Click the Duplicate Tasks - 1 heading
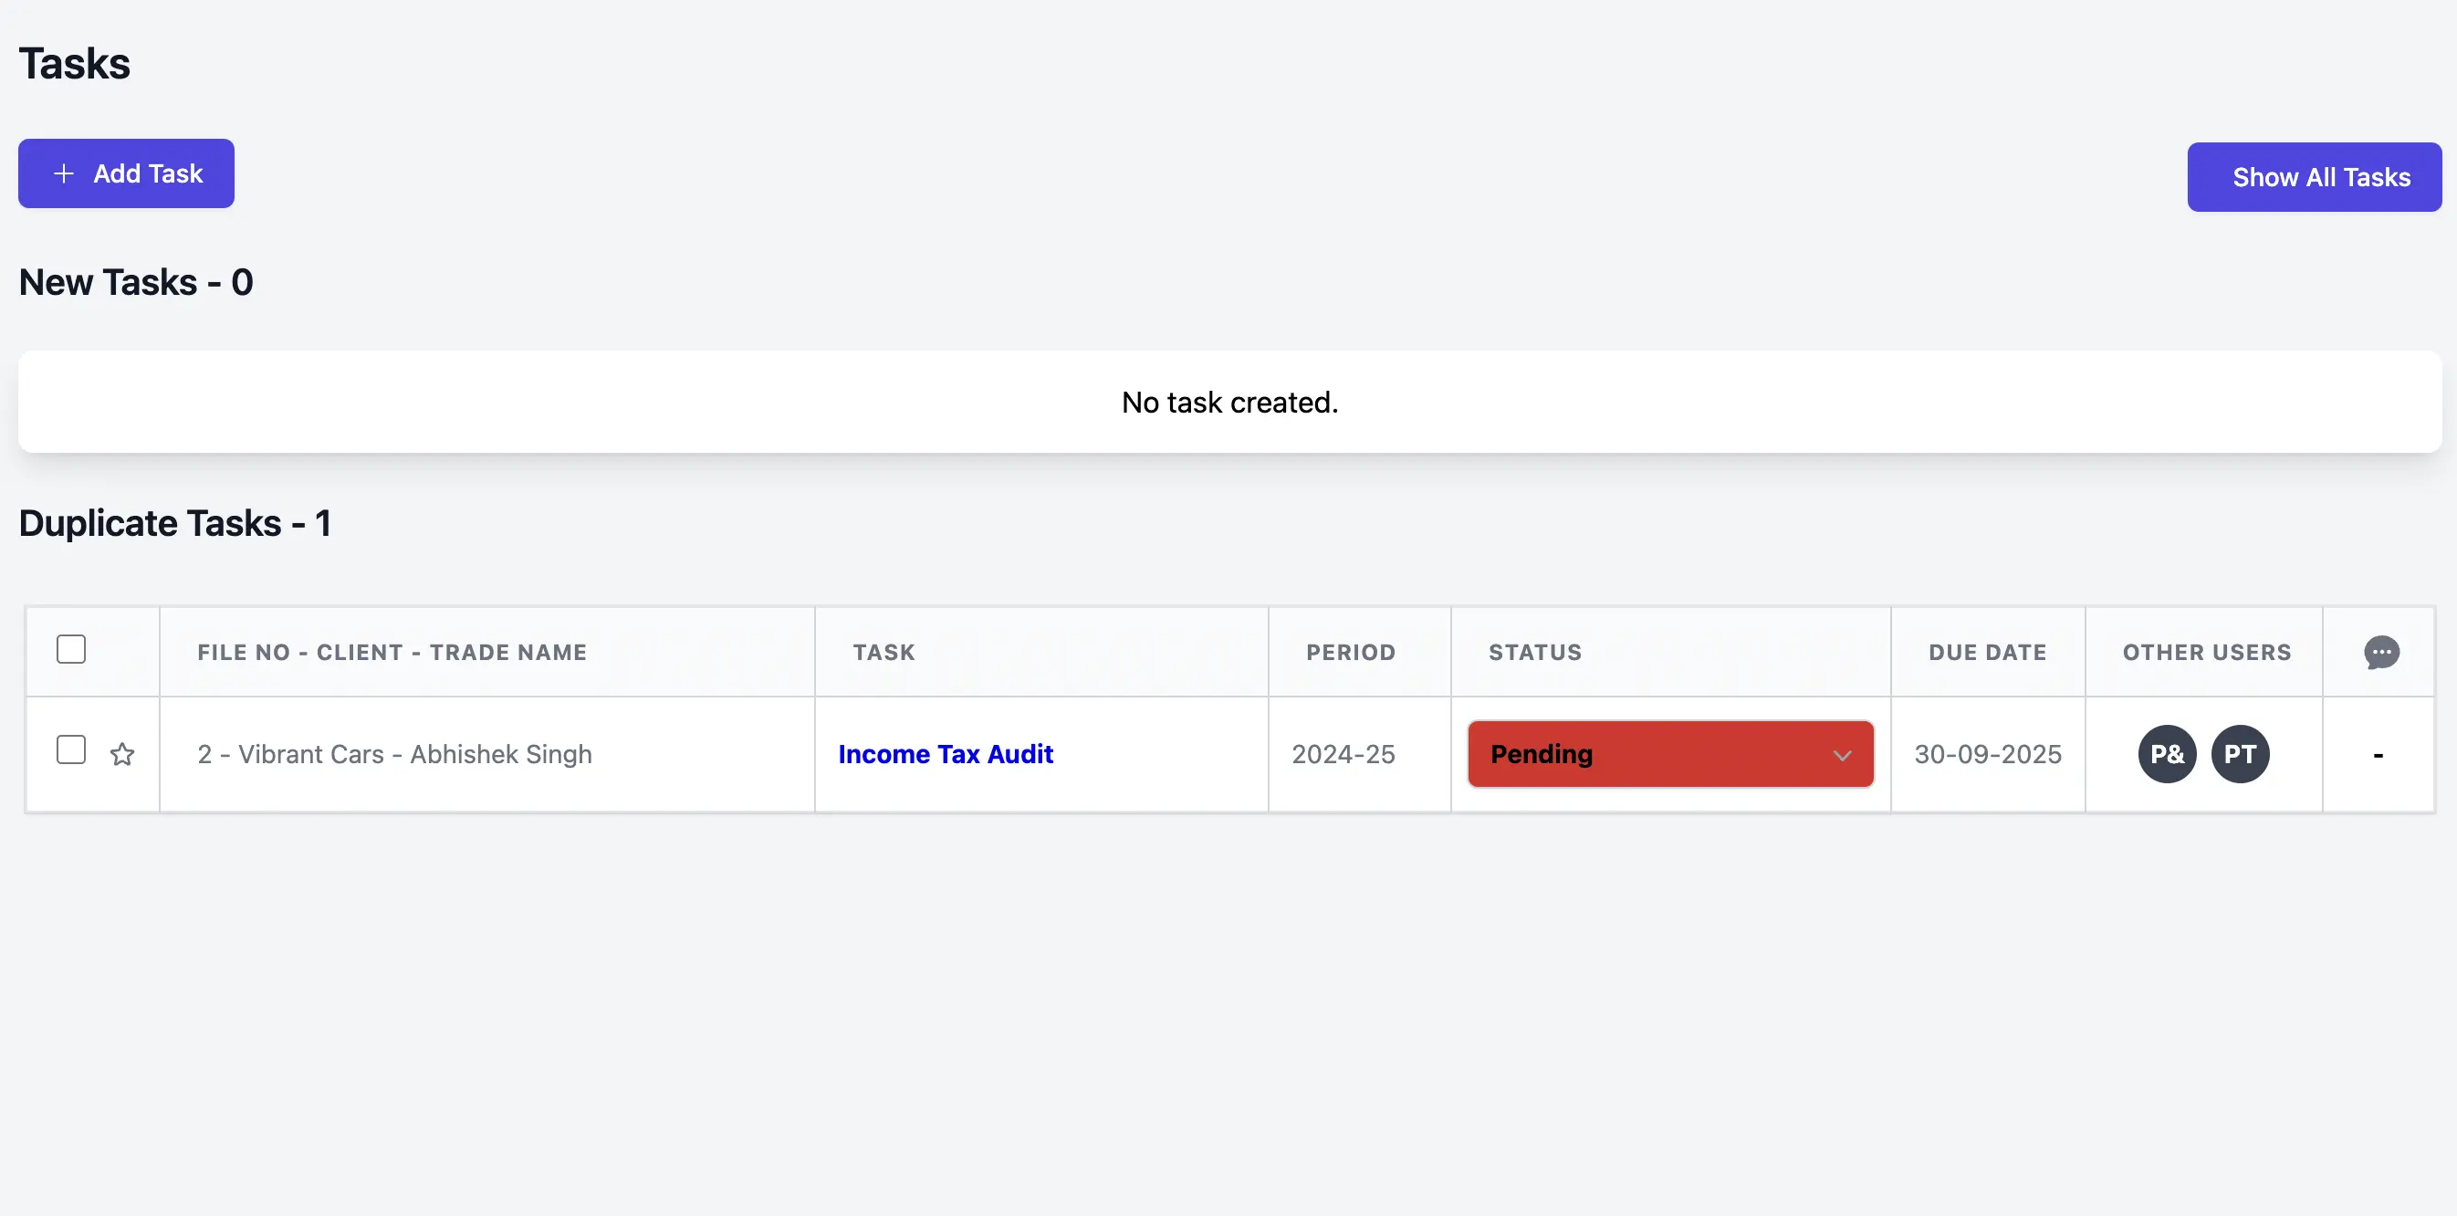Screen dimensions: 2457x1216 [175, 522]
